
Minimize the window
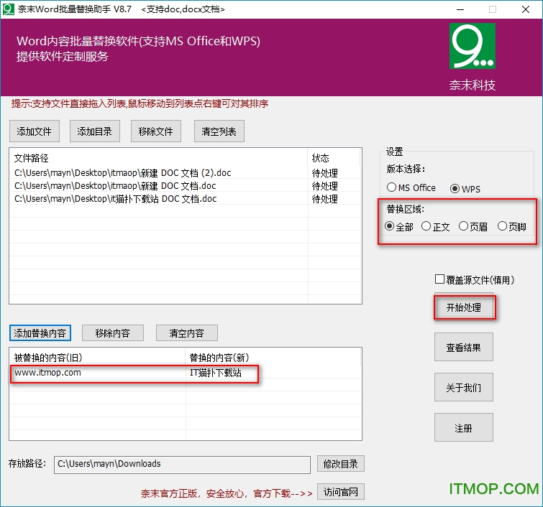(460, 9)
